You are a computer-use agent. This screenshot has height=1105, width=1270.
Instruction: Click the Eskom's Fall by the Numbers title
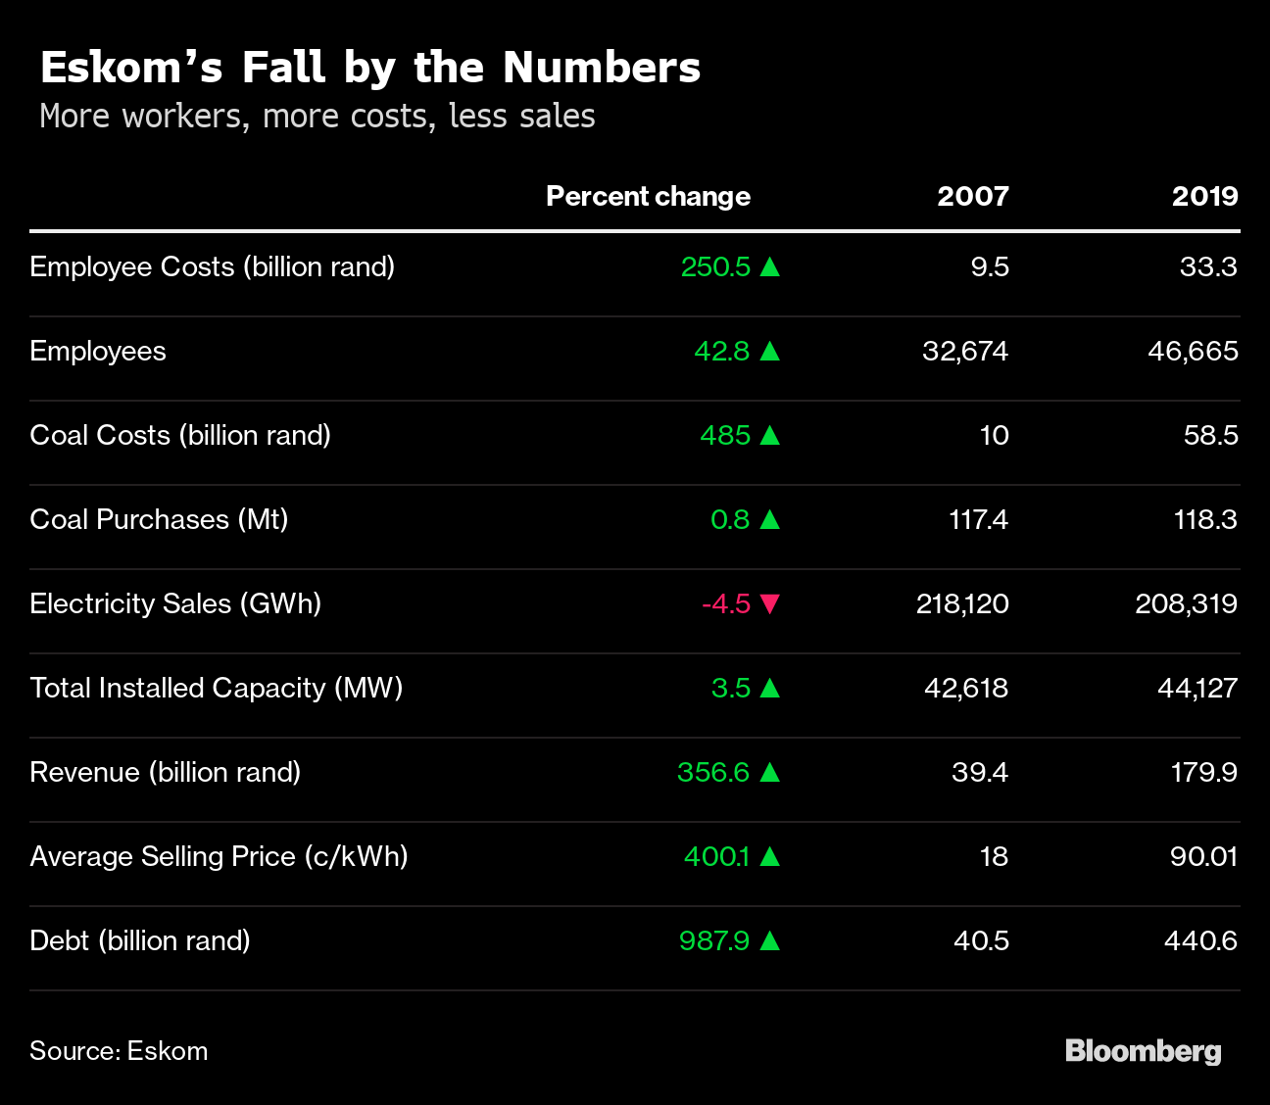[x=370, y=68]
